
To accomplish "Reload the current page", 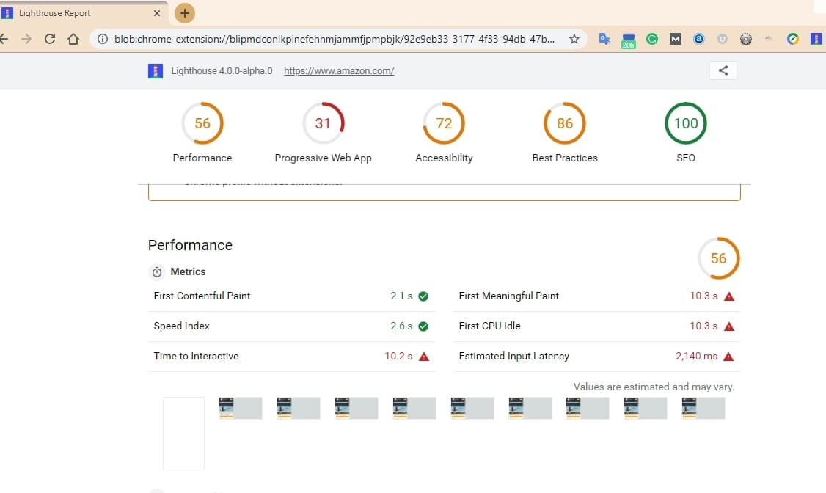I will (x=50, y=39).
